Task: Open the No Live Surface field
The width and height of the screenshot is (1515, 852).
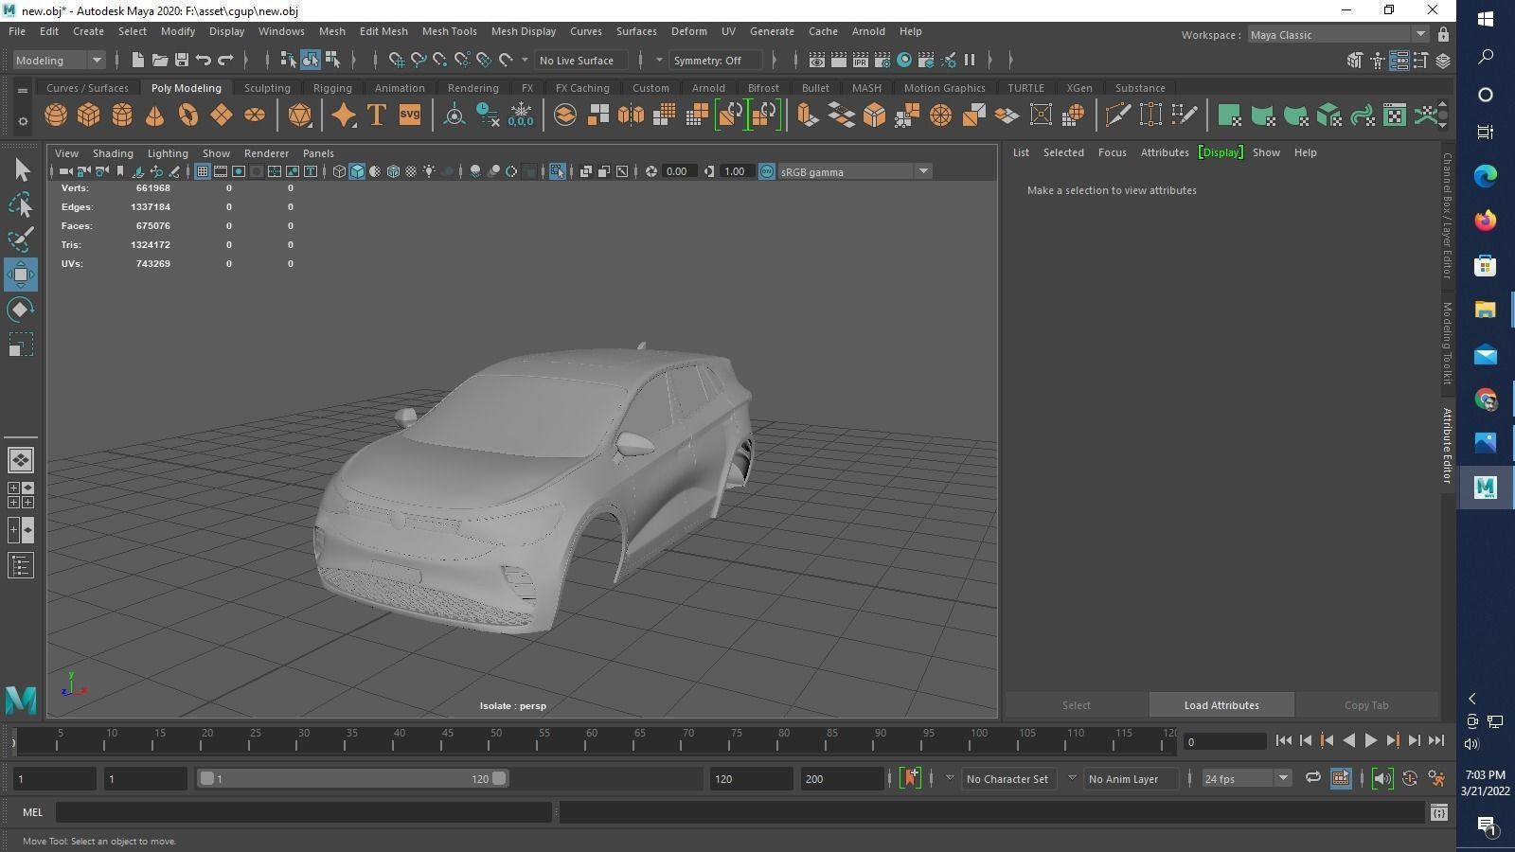Action: [x=581, y=60]
